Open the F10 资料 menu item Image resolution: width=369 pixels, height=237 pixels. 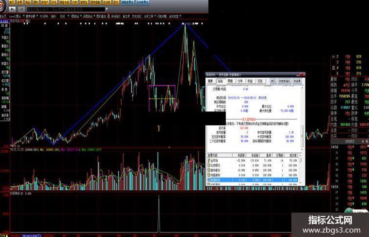click(x=44, y=16)
